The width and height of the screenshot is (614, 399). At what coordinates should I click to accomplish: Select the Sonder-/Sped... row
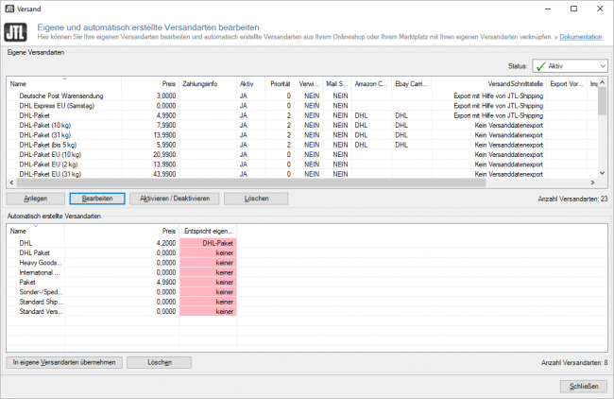click(122, 292)
